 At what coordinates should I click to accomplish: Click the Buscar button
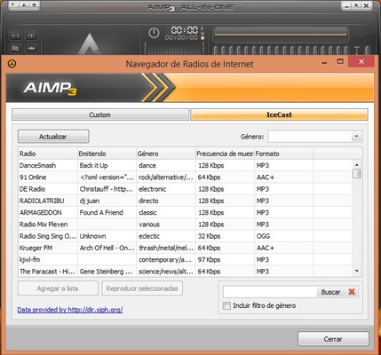(x=330, y=292)
